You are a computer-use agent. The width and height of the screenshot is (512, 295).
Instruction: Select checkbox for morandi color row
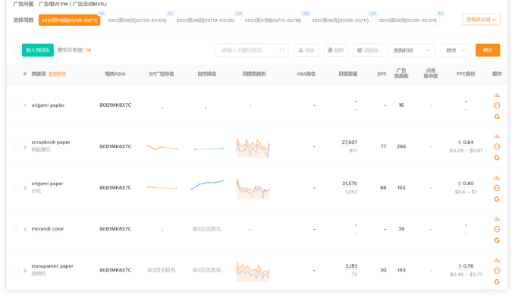point(16,229)
